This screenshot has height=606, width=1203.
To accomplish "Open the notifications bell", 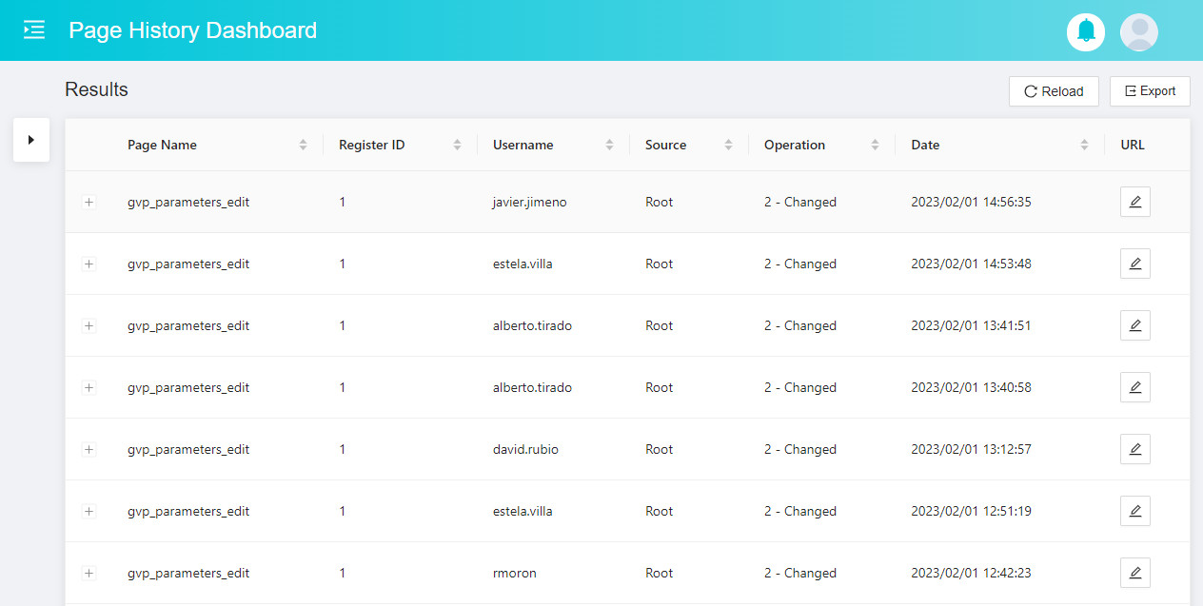I will tap(1085, 31).
